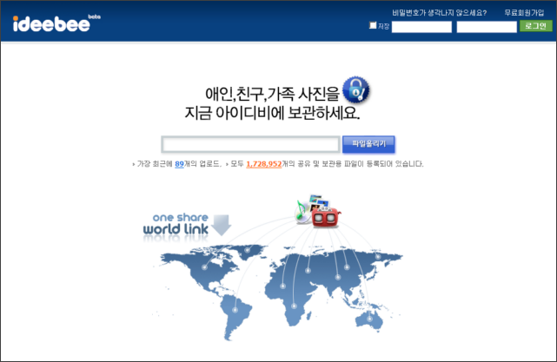Click the ideebee beta logo

coord(56,23)
